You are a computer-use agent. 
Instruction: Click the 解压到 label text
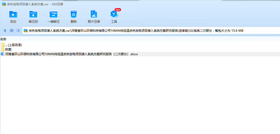(x=33, y=22)
